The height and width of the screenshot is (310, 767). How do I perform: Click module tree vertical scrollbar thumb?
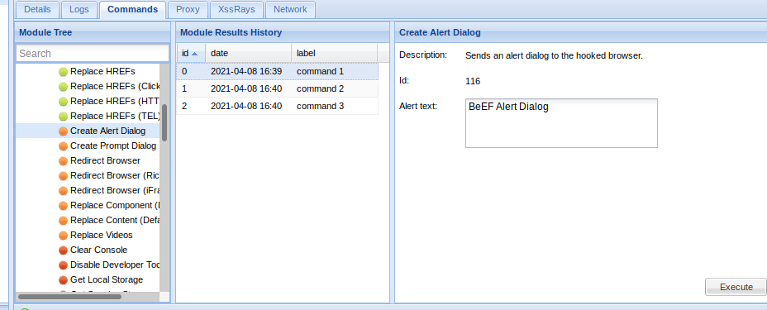coord(164,122)
